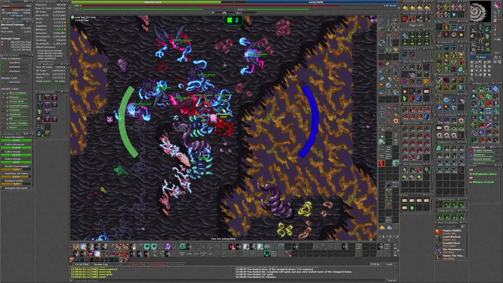Switch to the Server Log tab

tap(101, 264)
